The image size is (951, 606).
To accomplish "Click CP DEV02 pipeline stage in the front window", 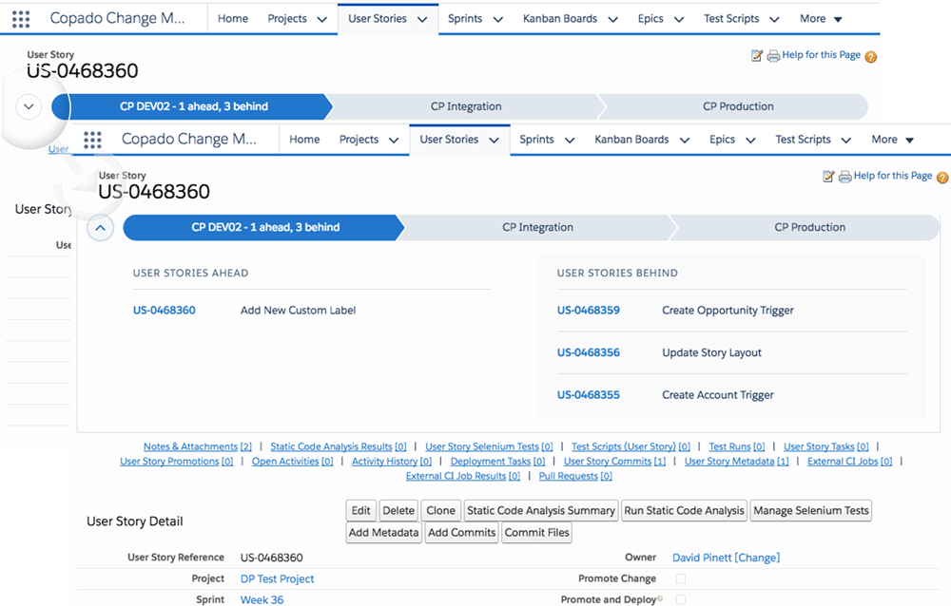I will point(265,227).
